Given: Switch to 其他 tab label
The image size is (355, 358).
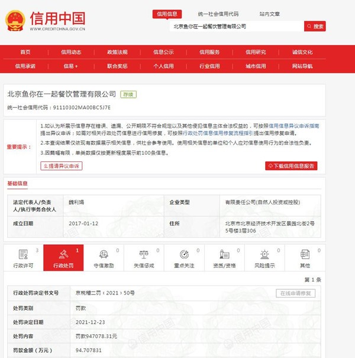Looking at the screenshot, I should pos(305,266).
